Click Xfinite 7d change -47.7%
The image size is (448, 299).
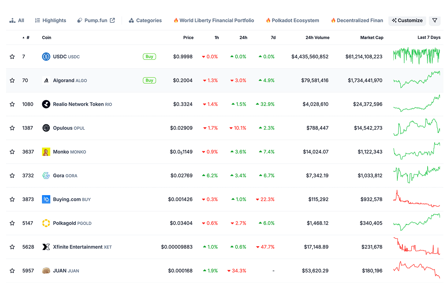tap(265, 247)
